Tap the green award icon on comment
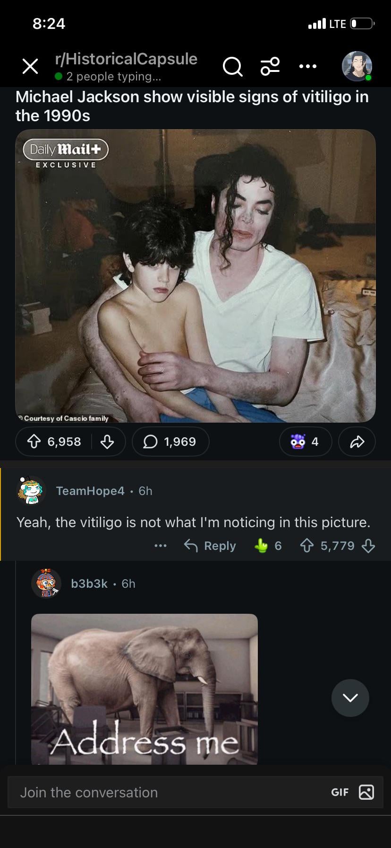Screen dimensions: 391x848 [261, 546]
